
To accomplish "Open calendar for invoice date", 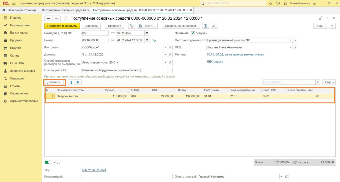I will tap(147, 33).
